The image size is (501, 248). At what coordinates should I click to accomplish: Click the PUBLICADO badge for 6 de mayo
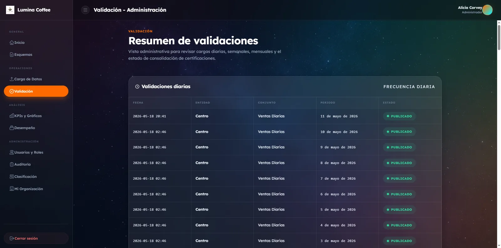point(399,194)
